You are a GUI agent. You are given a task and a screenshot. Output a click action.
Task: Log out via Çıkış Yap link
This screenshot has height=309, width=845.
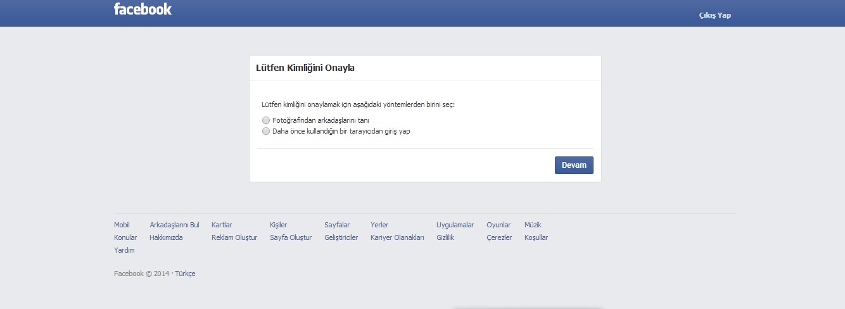coord(715,15)
